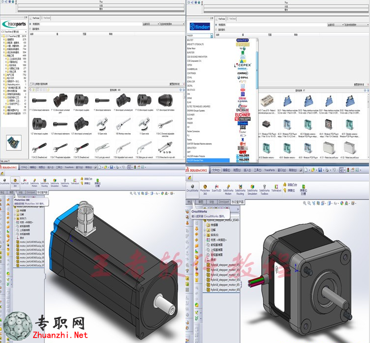Select EUCHNER in the supplier dropdown list
The width and height of the screenshot is (370, 343).
click(x=190, y=114)
